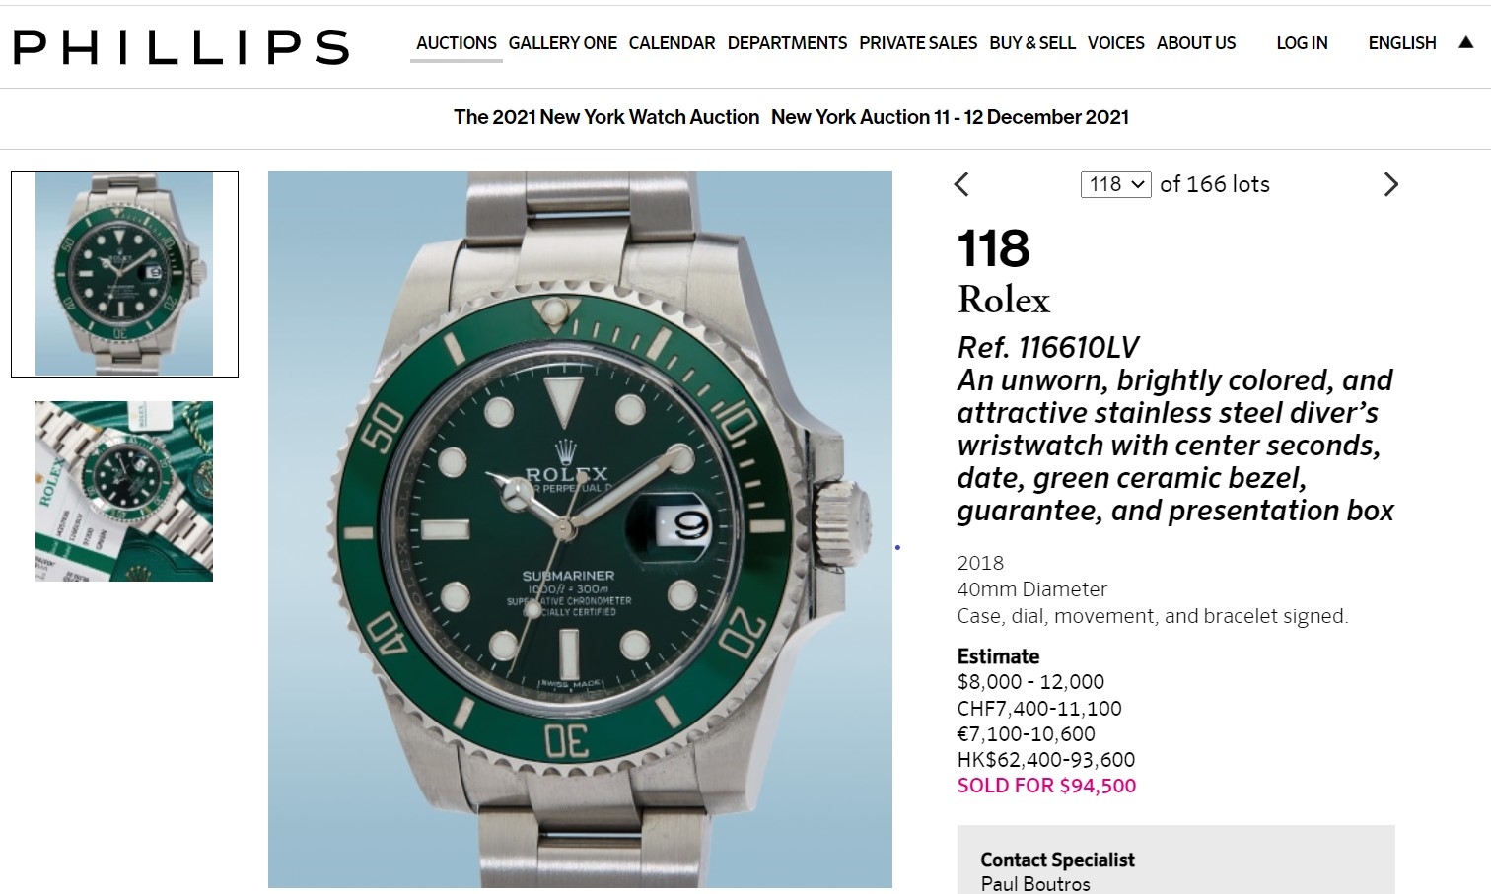The width and height of the screenshot is (1491, 894).
Task: Open the Departments menu
Action: (787, 43)
